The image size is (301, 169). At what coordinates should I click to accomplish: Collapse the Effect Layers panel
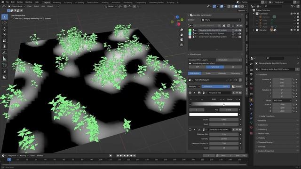pos(195,54)
